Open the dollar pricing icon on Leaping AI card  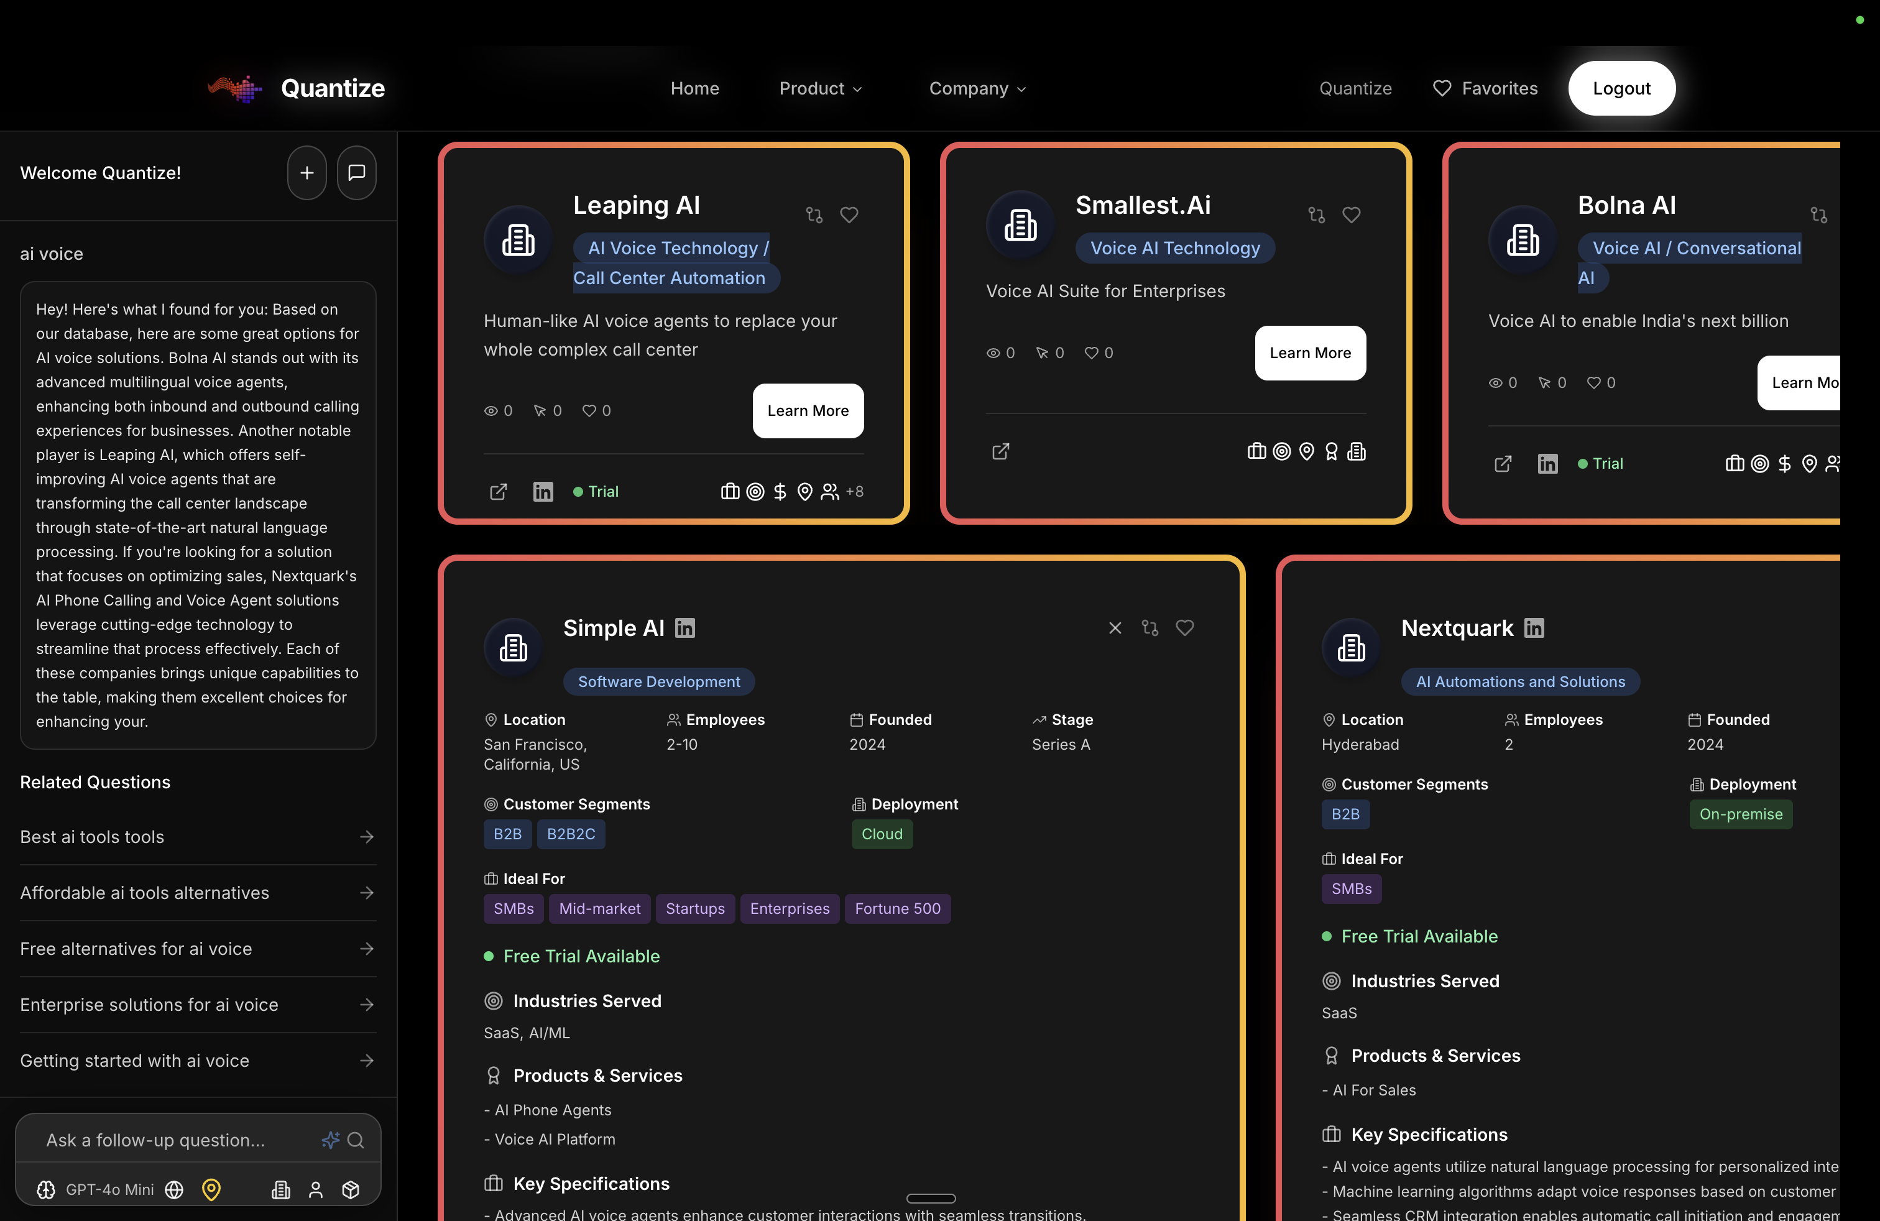tap(780, 491)
